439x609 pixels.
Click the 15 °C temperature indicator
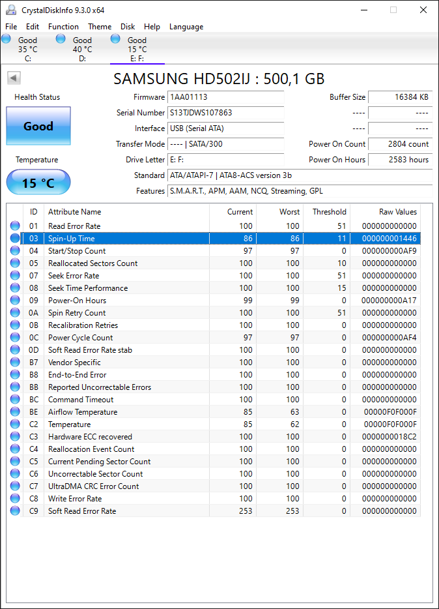coord(38,182)
